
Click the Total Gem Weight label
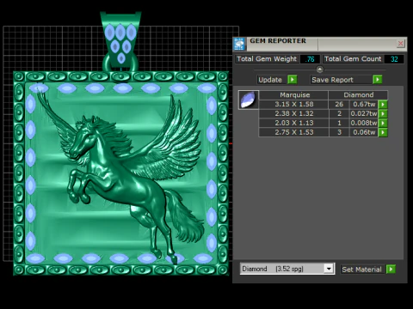[267, 59]
